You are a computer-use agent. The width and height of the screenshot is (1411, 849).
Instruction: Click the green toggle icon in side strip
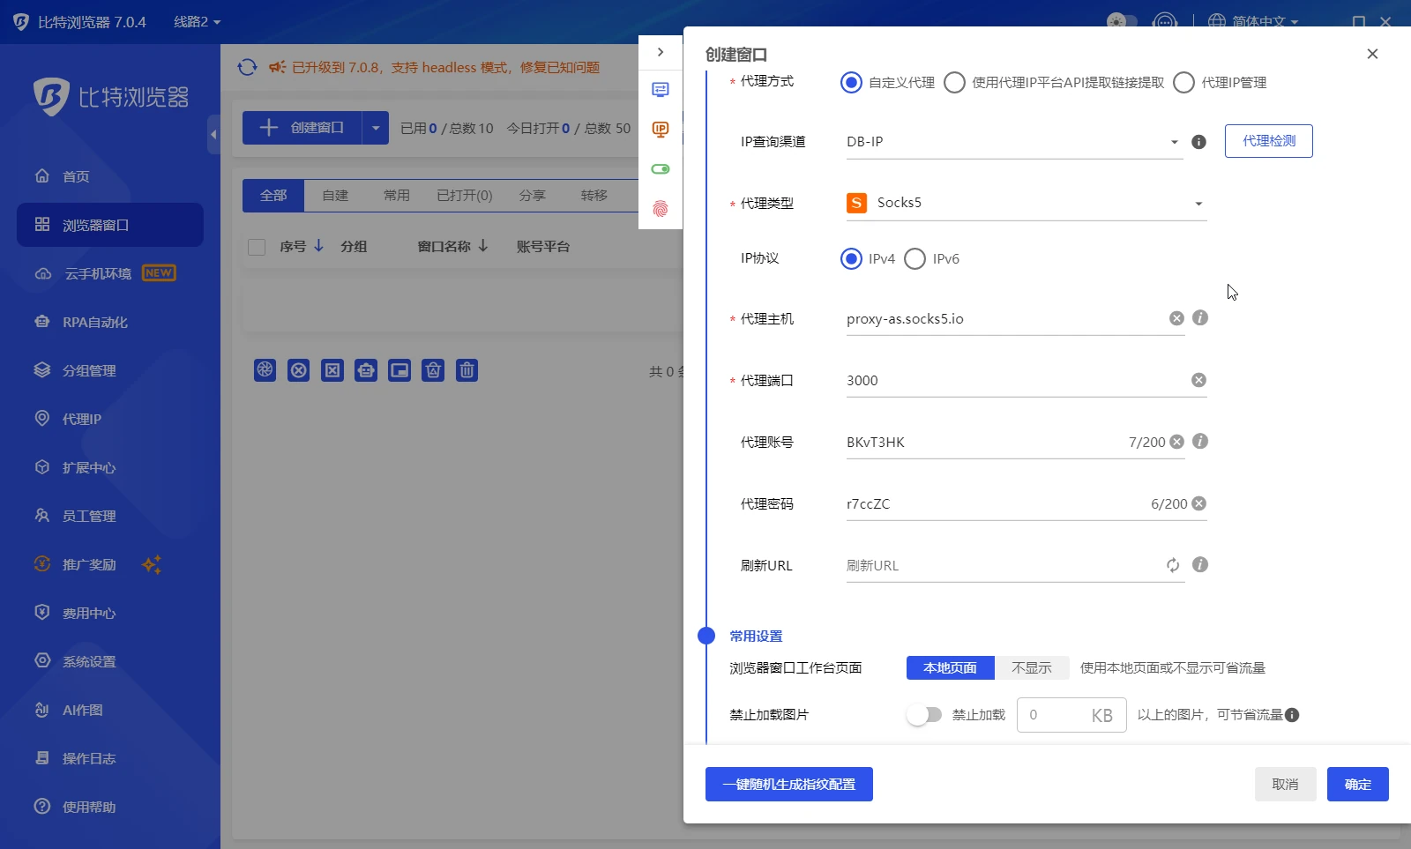pyautogui.click(x=661, y=169)
